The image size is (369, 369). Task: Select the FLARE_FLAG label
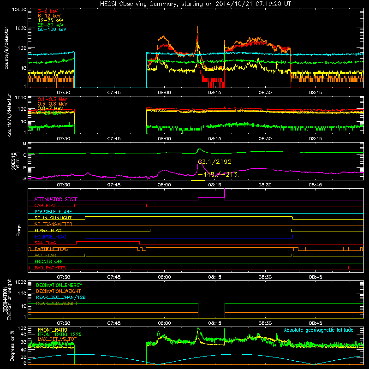pos(48,230)
